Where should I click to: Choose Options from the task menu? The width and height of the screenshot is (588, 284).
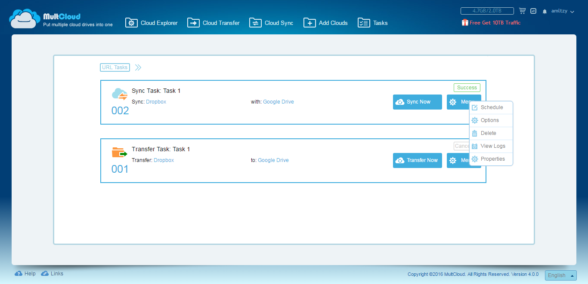pyautogui.click(x=491, y=120)
